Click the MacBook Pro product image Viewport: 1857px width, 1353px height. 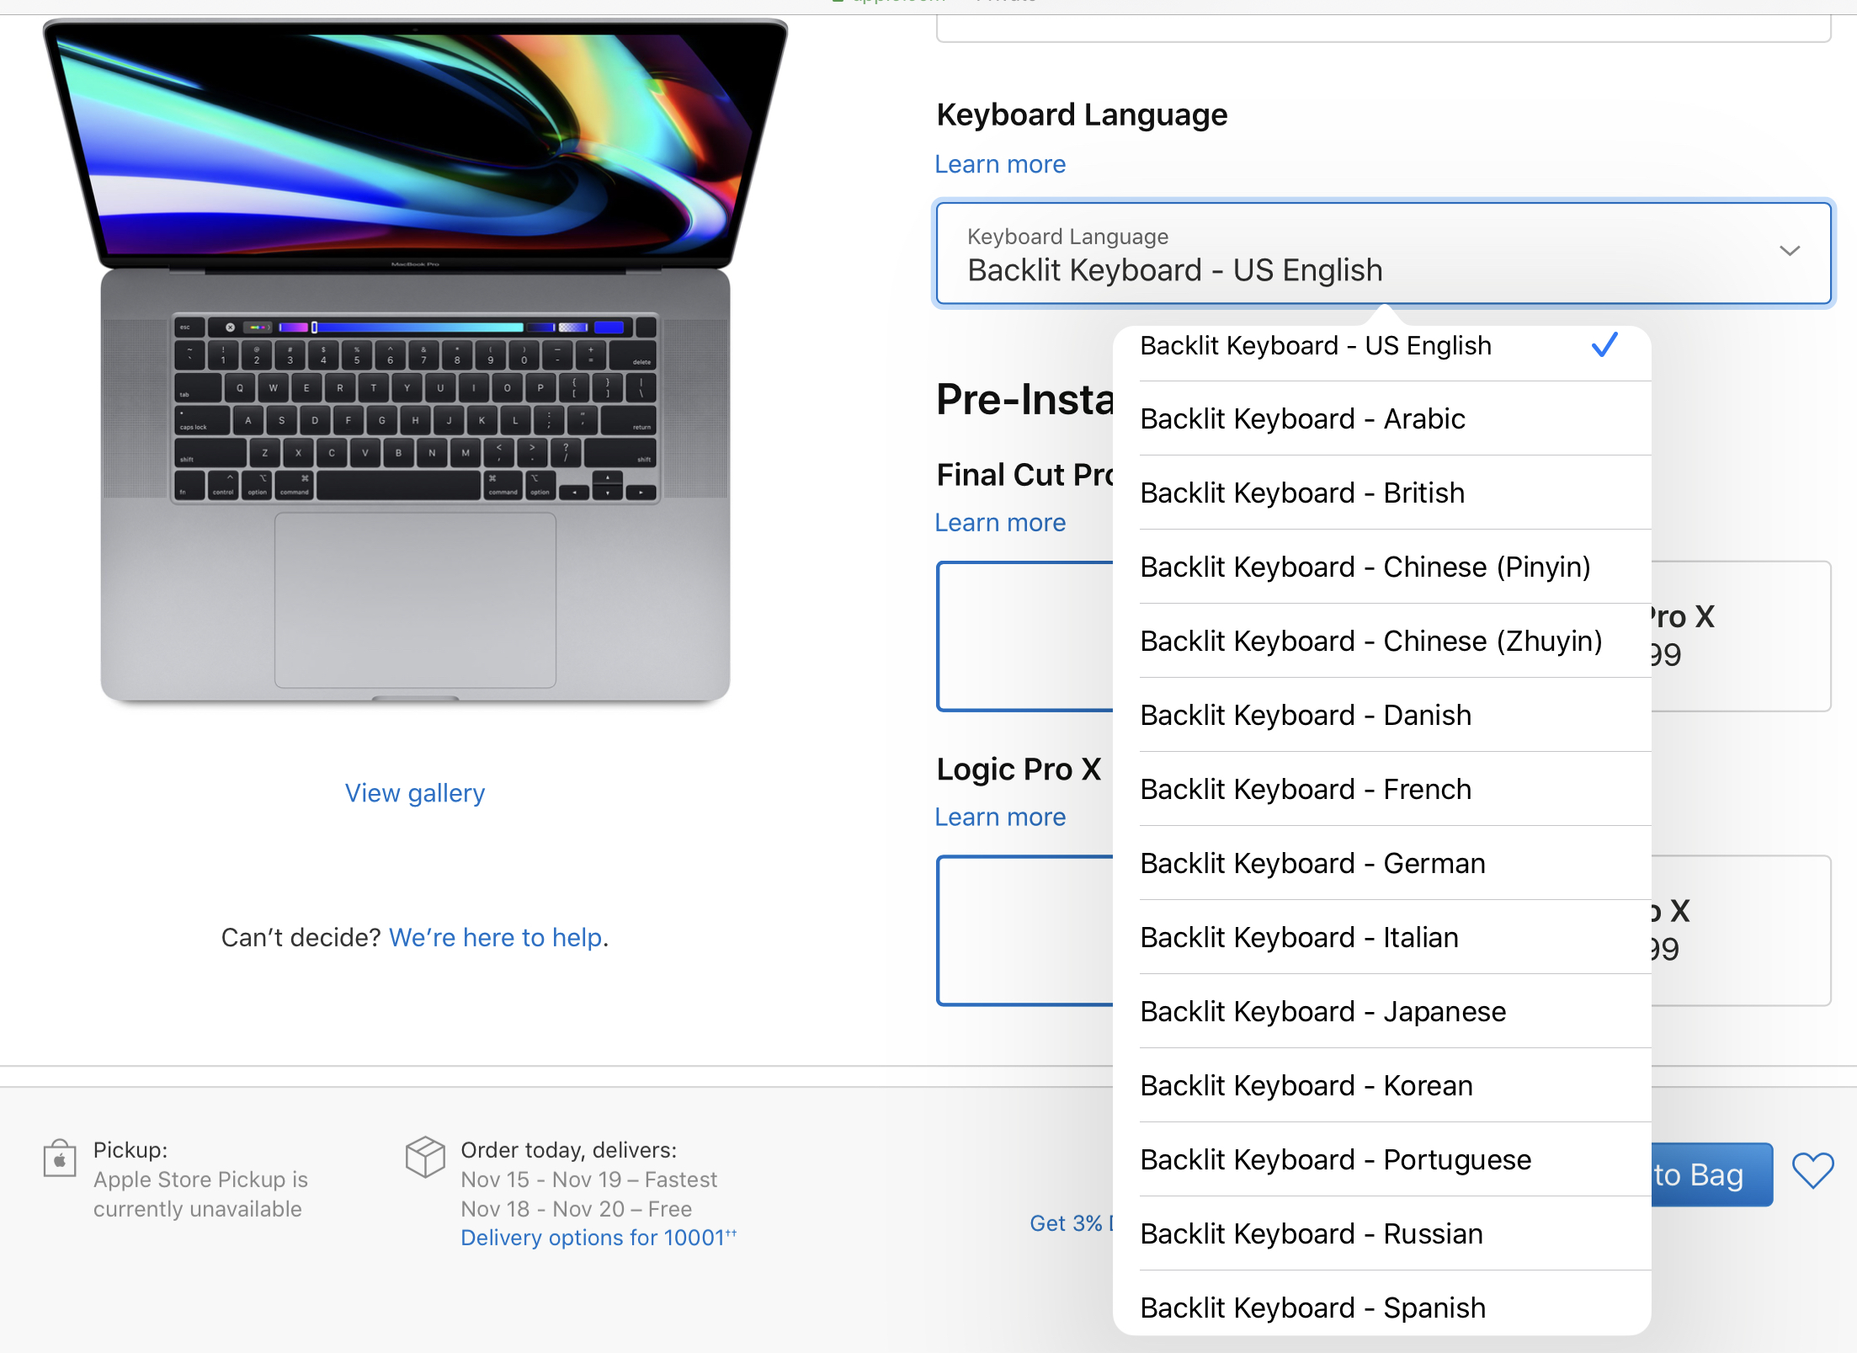coord(415,362)
